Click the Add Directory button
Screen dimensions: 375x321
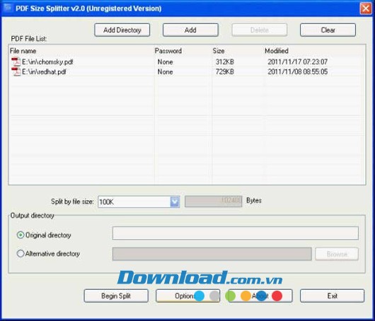(x=122, y=30)
